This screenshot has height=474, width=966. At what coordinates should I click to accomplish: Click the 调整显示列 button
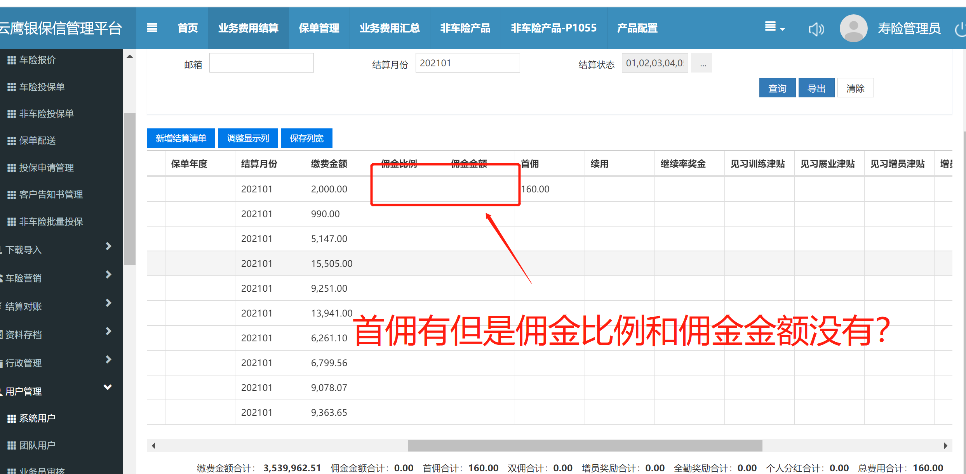tap(248, 138)
